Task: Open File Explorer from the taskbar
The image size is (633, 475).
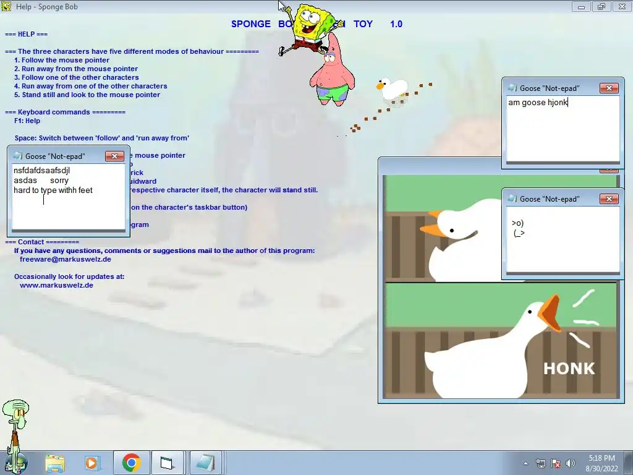Action: (55, 463)
